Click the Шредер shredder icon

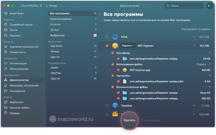point(6,113)
